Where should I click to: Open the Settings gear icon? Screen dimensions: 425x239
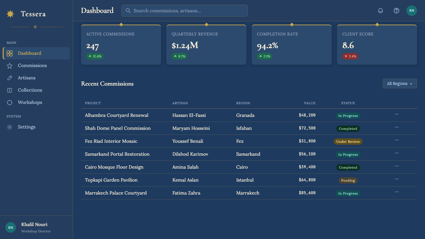(x=10, y=127)
